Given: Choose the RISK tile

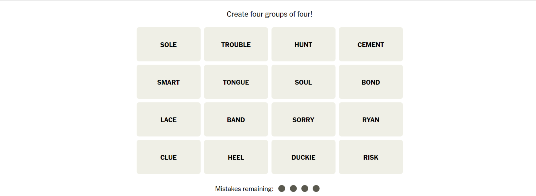Looking at the screenshot, I should click(x=371, y=157).
